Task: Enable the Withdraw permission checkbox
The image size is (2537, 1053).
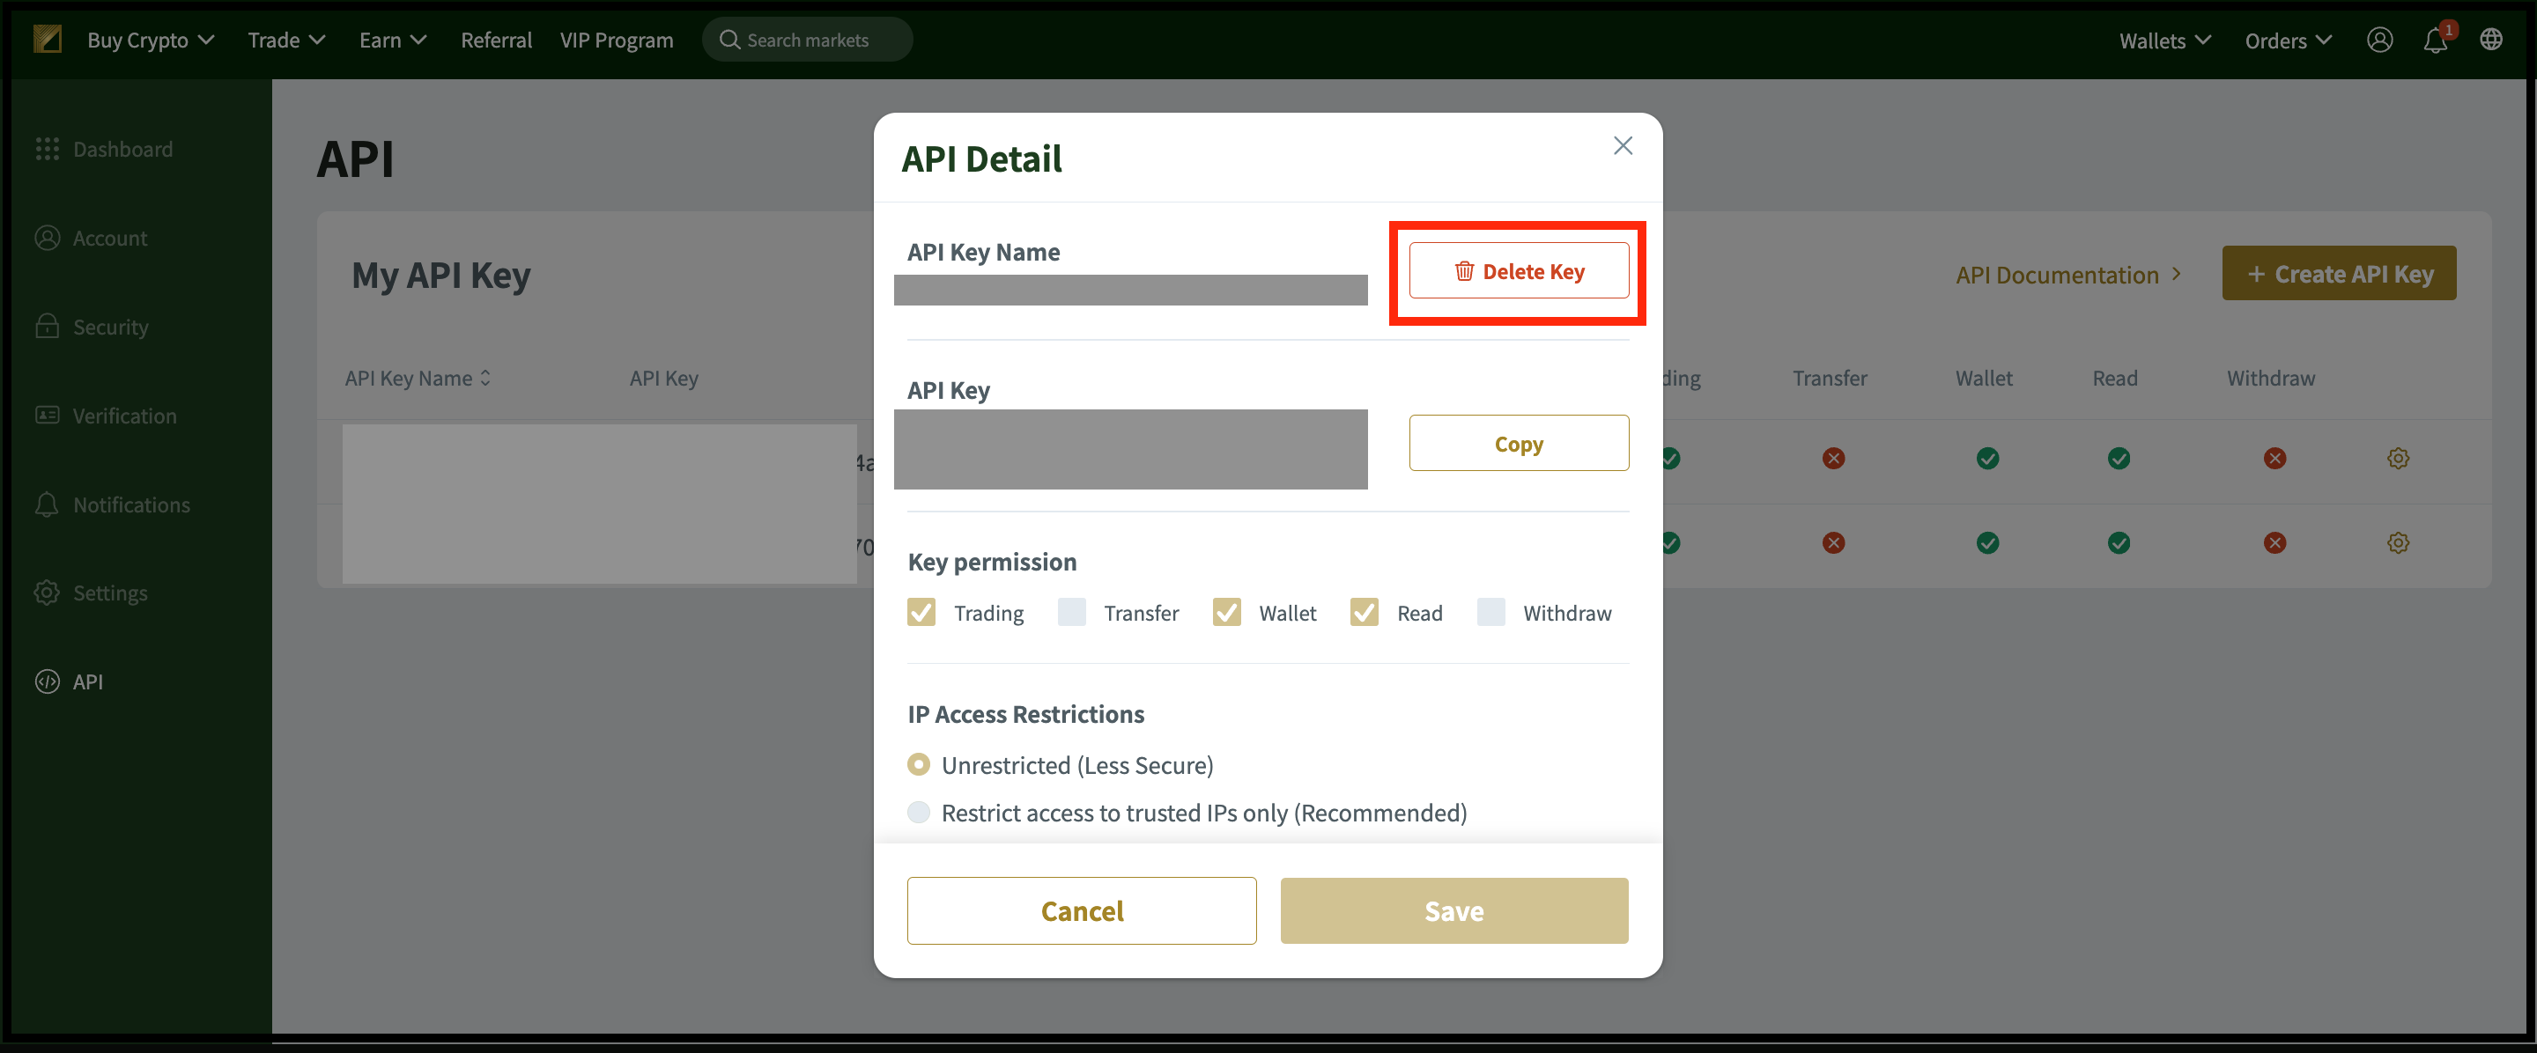Action: tap(1490, 612)
